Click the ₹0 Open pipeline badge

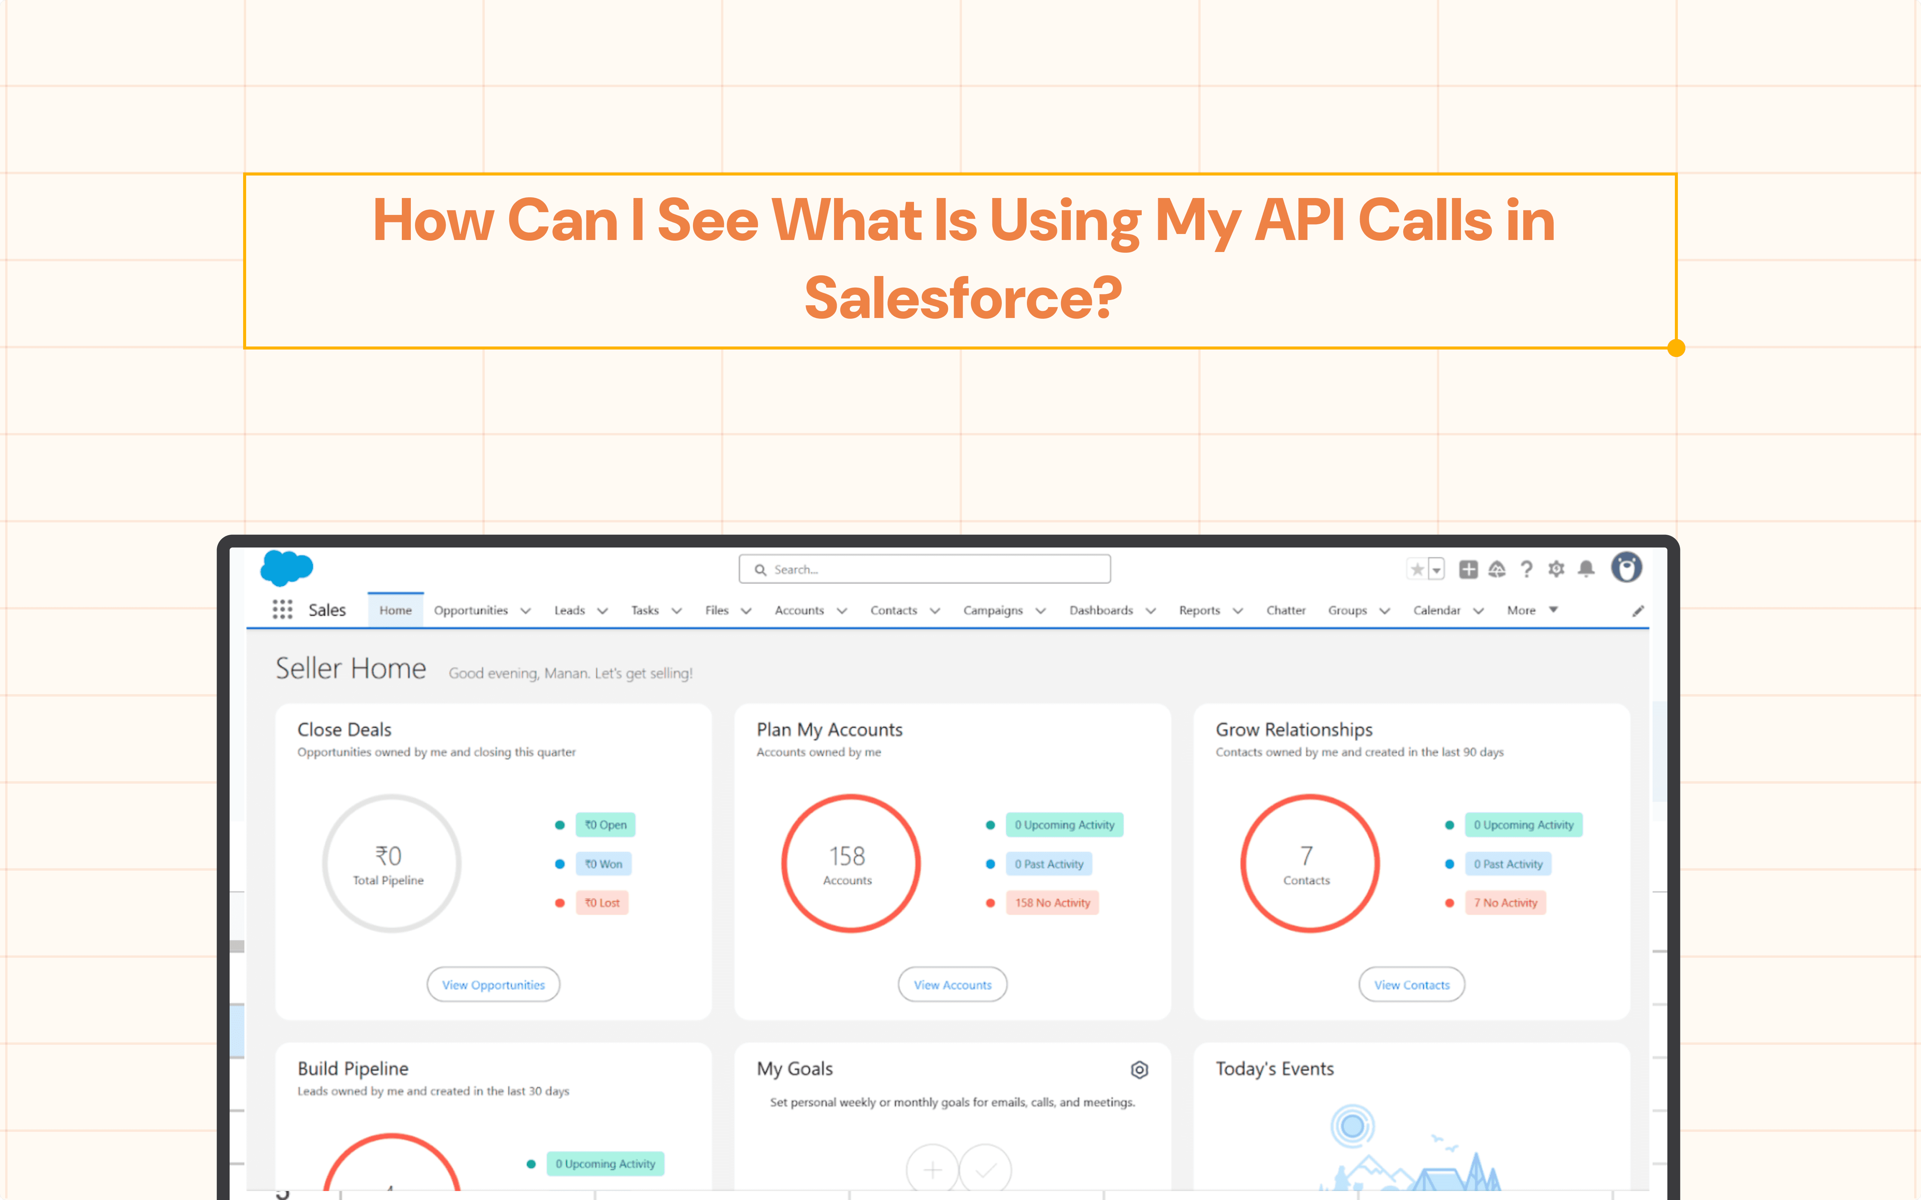click(606, 825)
